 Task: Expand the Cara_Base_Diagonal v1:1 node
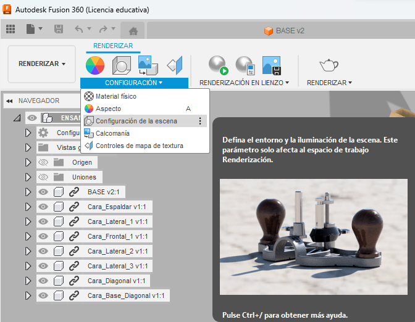point(28,295)
